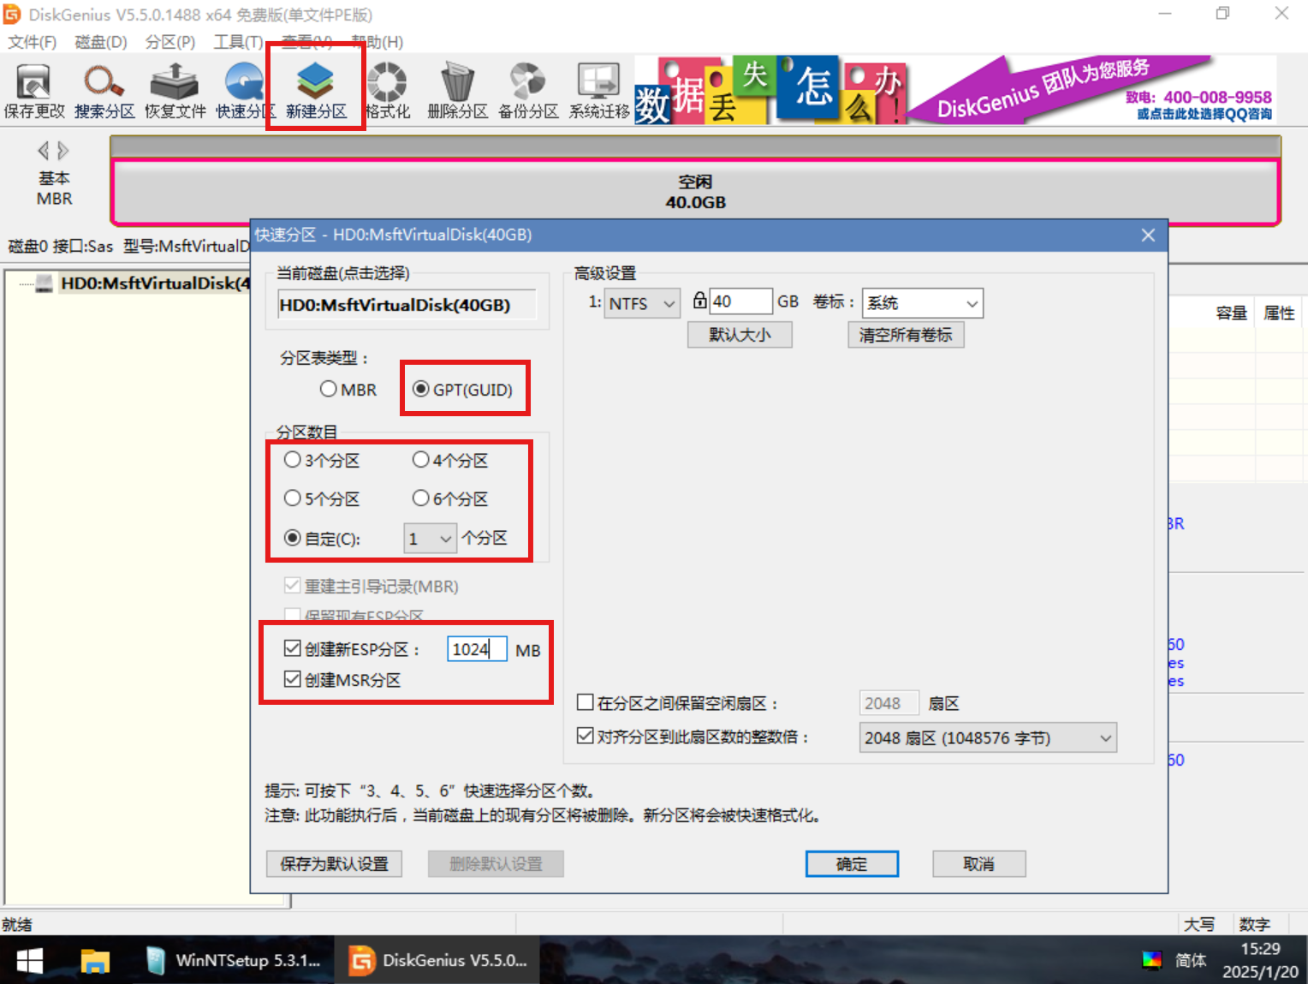Viewport: 1308px width, 984px height.
Task: Open the Windows Start menu
Action: click(x=30, y=961)
